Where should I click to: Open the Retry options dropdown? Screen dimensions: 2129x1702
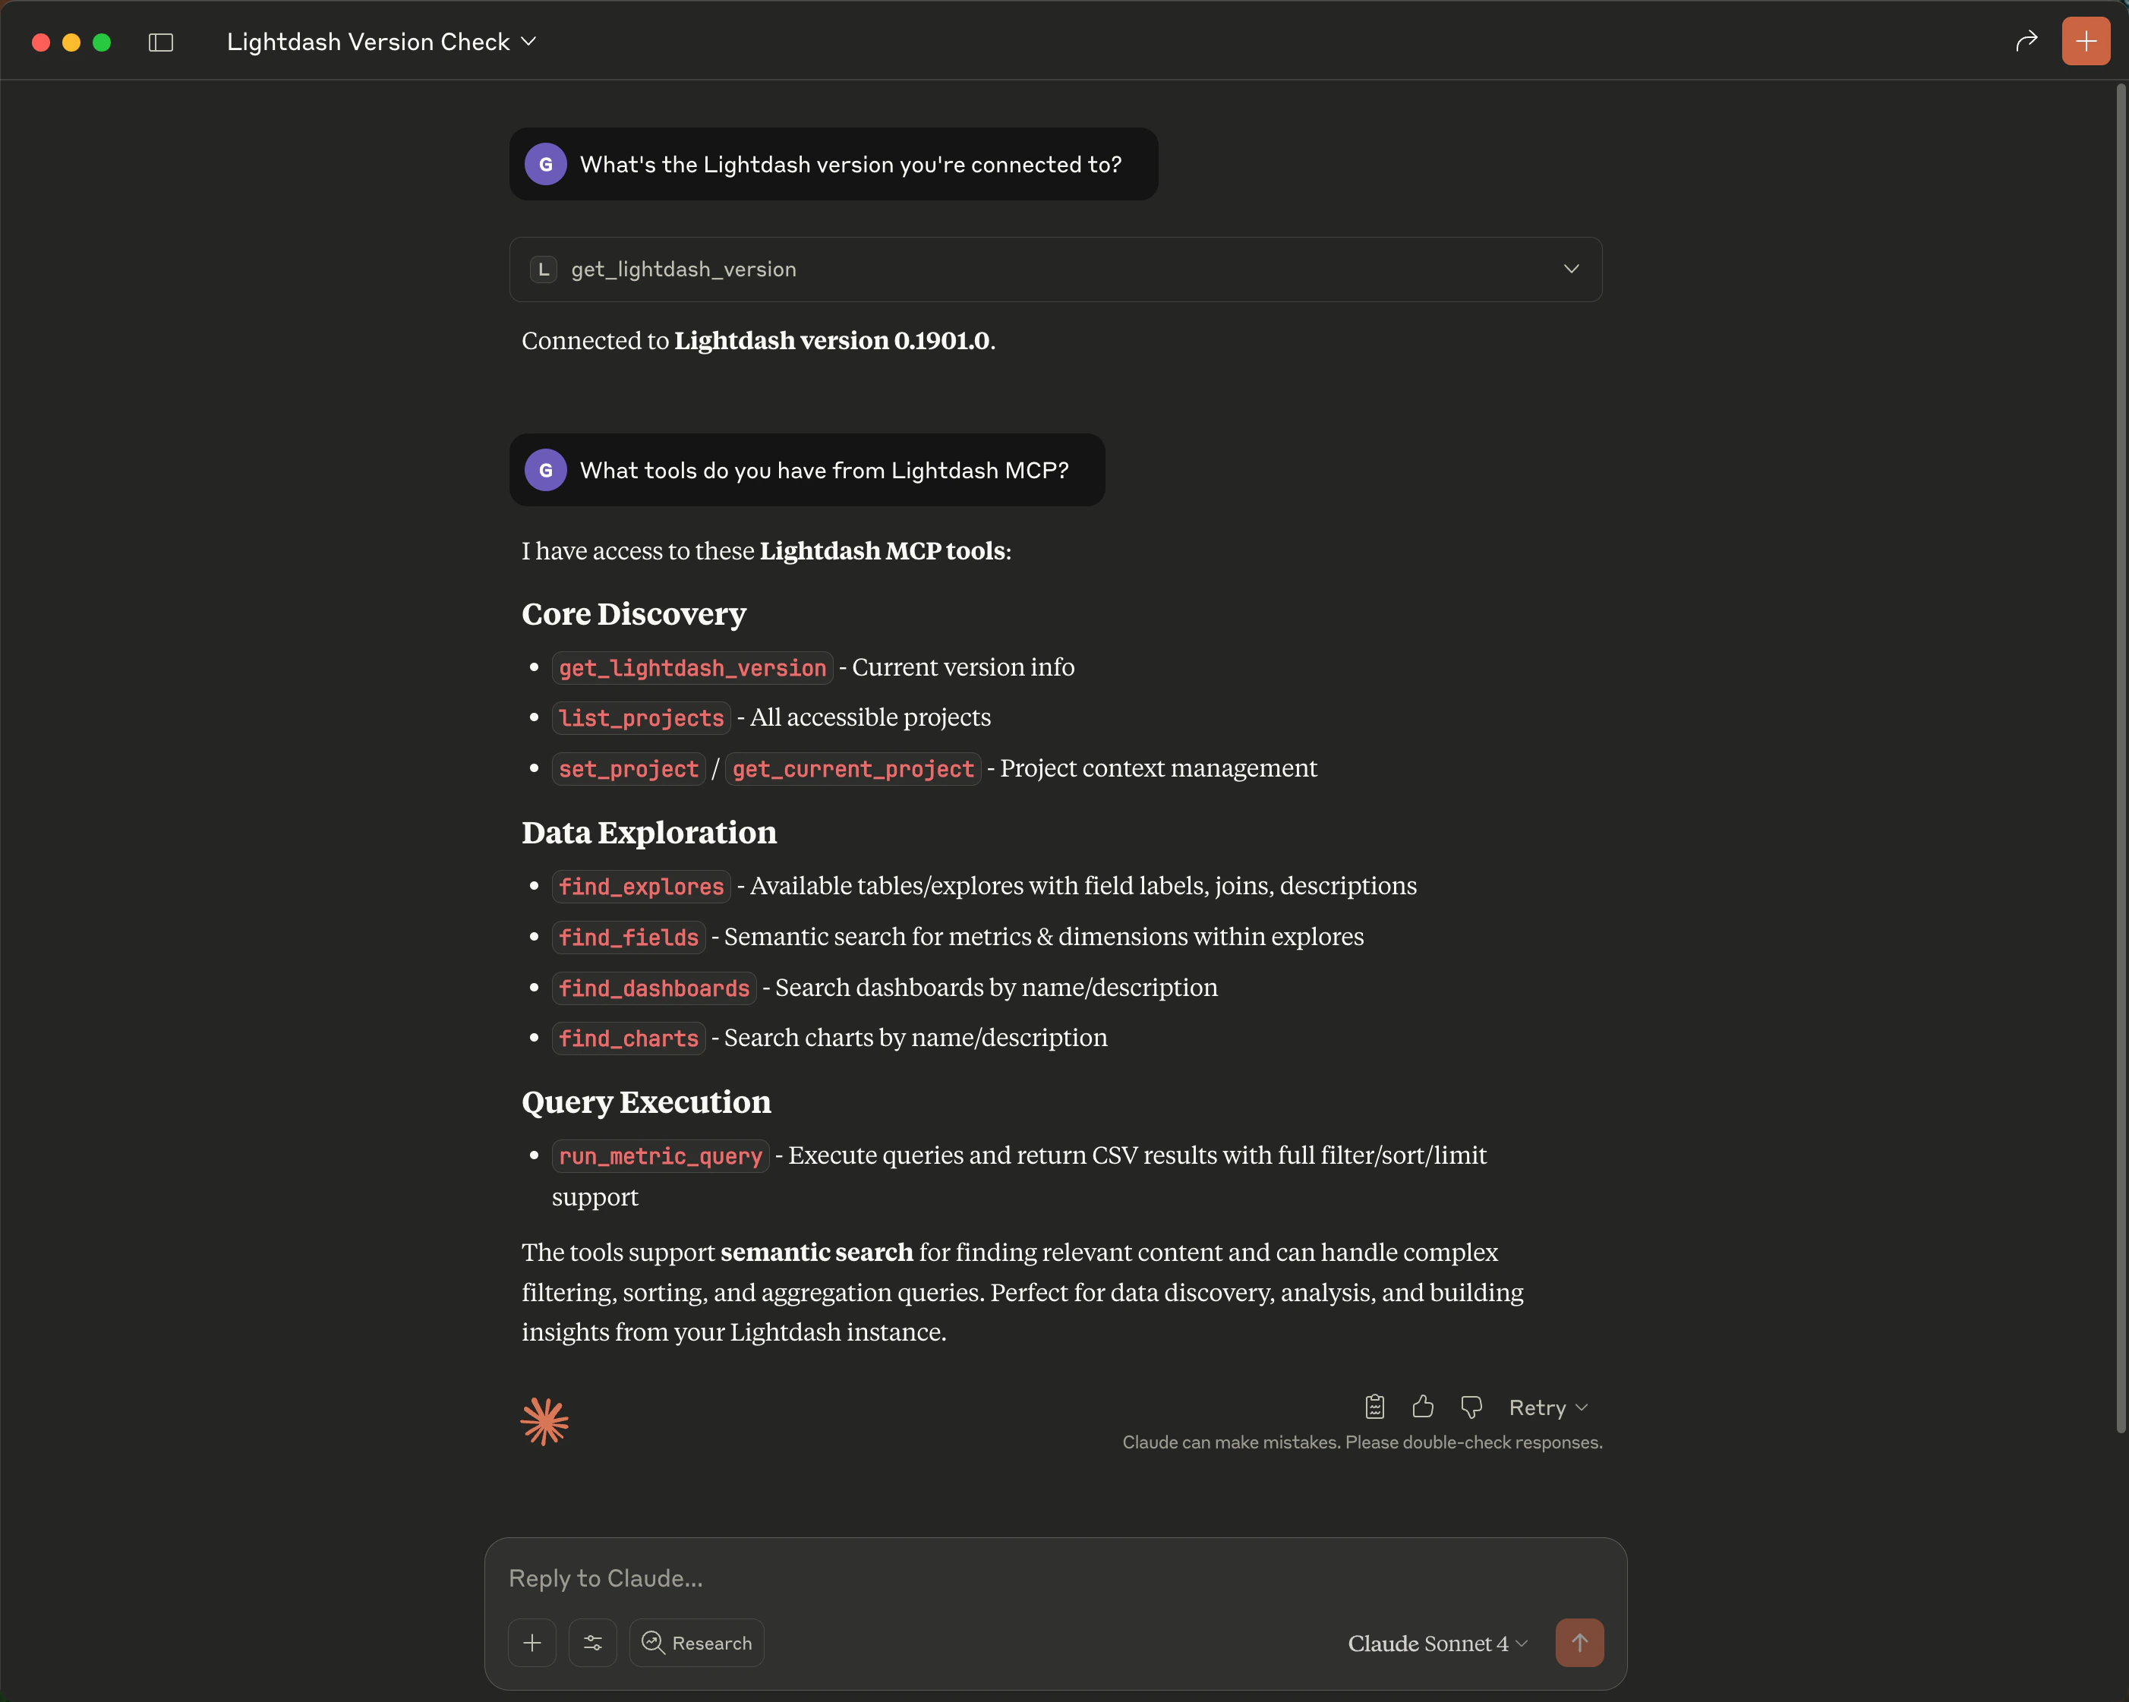(1581, 1407)
